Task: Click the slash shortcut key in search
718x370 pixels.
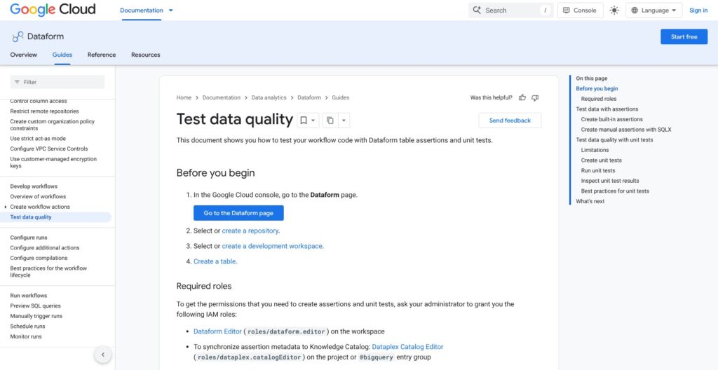Action: (x=545, y=10)
